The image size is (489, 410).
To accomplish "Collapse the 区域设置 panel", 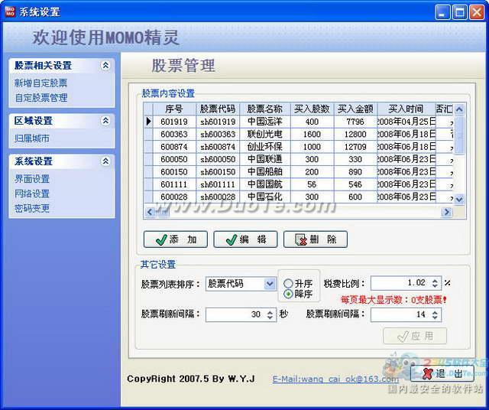I will [x=105, y=121].
